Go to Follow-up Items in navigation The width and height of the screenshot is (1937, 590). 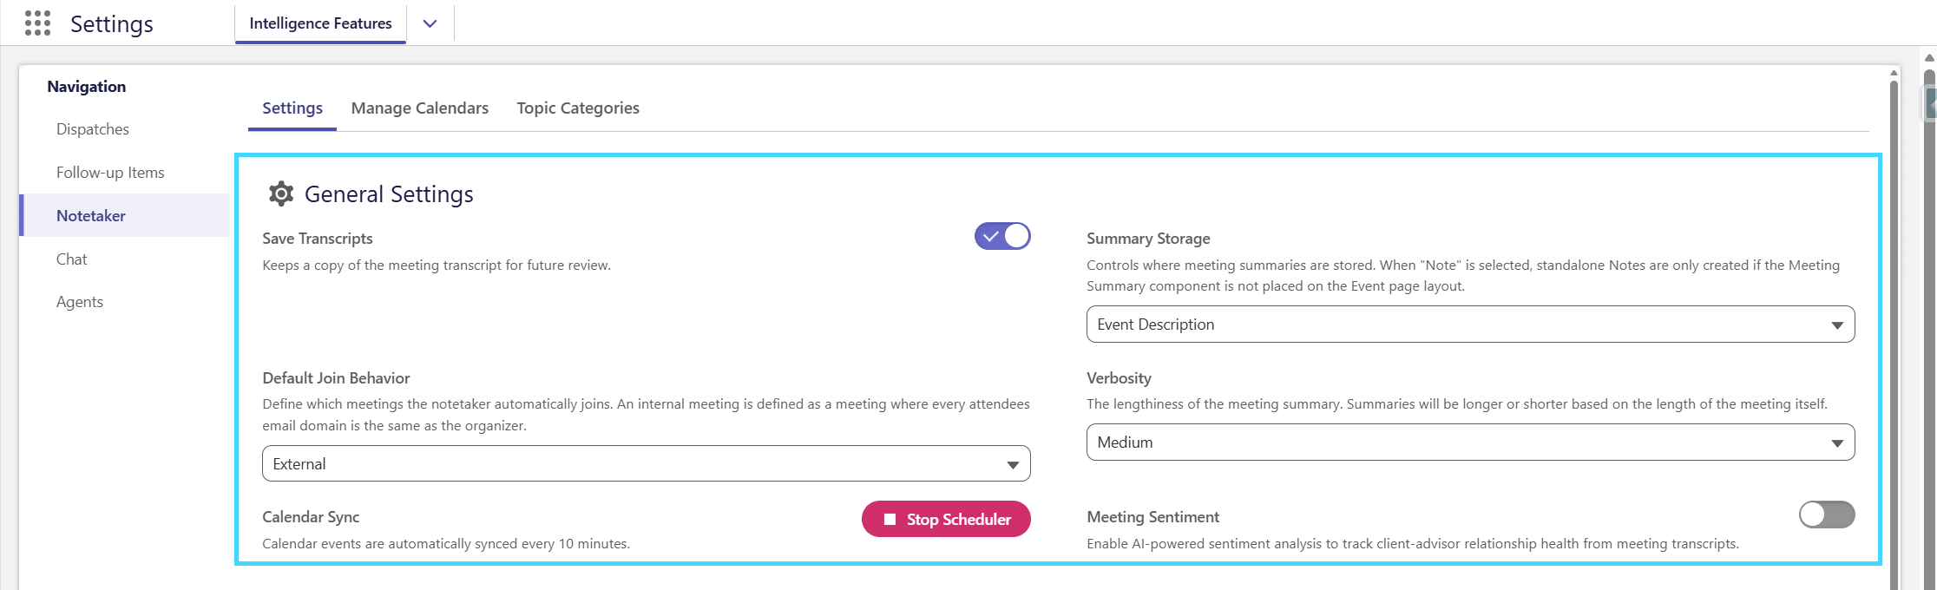110,173
